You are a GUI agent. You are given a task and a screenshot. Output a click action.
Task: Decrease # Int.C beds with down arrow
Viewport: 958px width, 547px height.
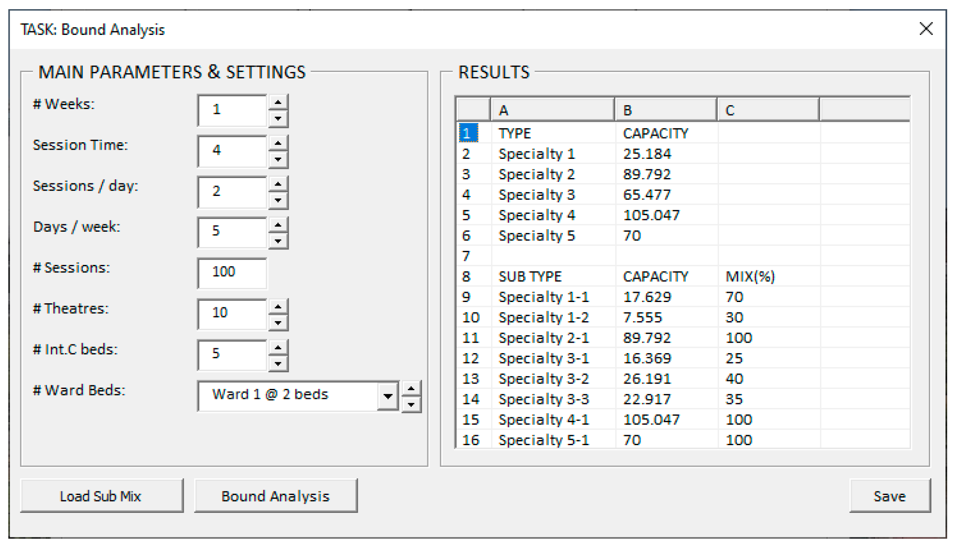[x=278, y=364]
